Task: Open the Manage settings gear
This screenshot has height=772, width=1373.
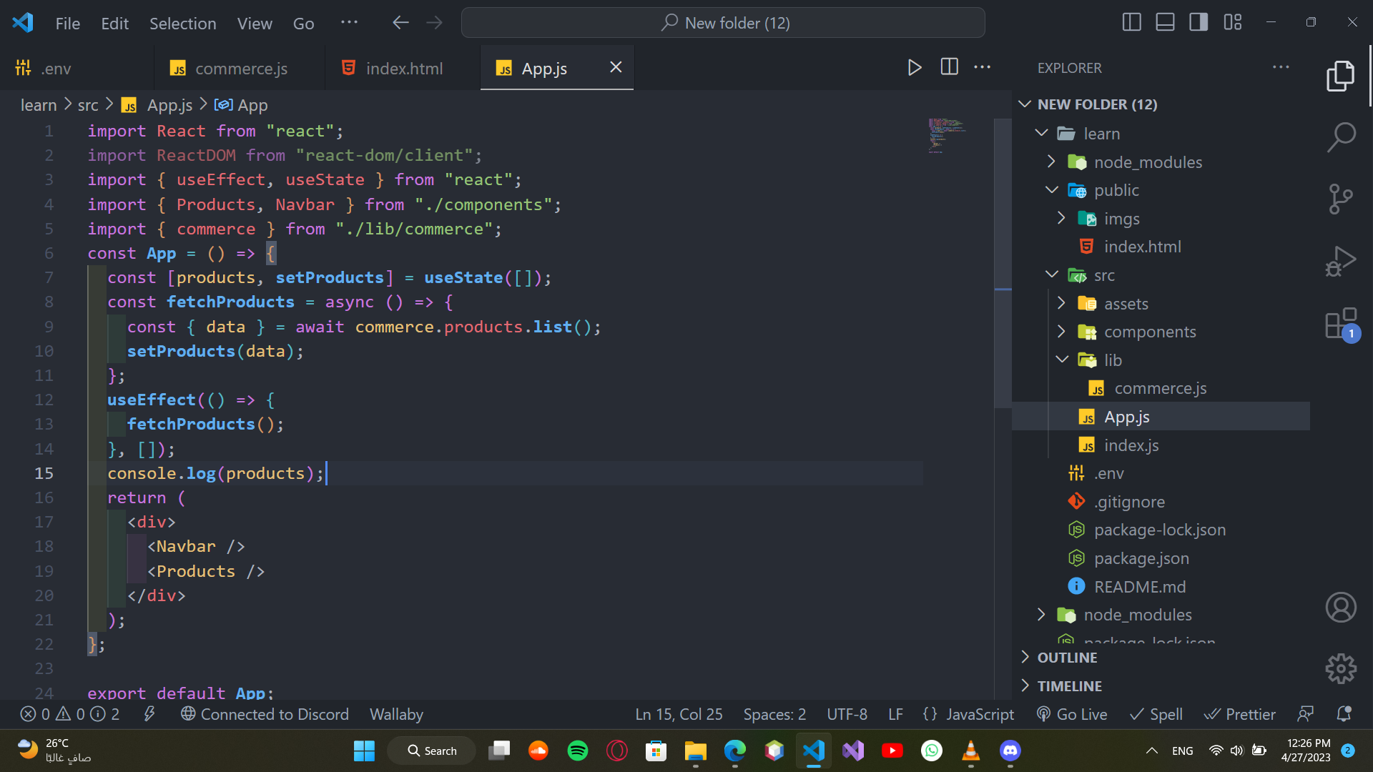Action: [x=1341, y=668]
